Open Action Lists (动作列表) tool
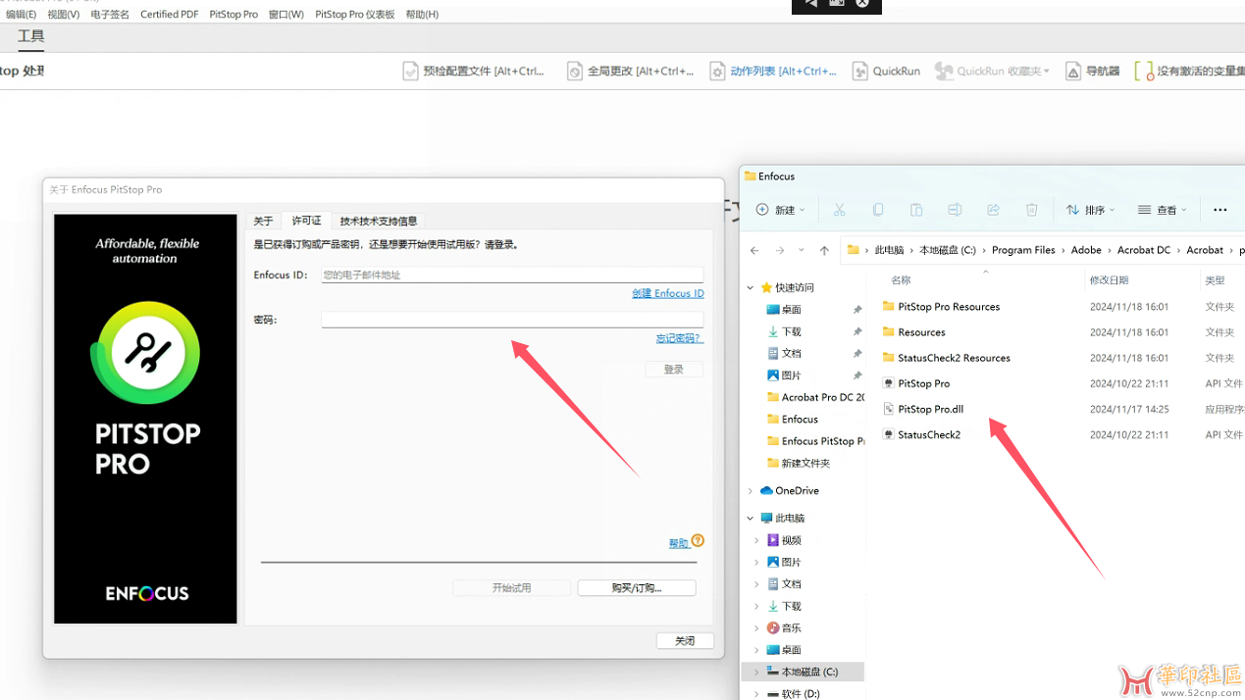 click(773, 71)
